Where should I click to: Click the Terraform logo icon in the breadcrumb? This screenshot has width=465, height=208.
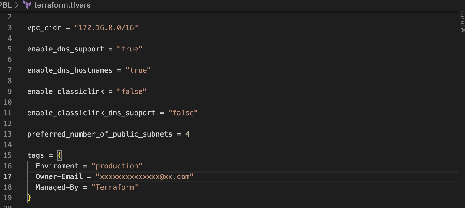27,5
